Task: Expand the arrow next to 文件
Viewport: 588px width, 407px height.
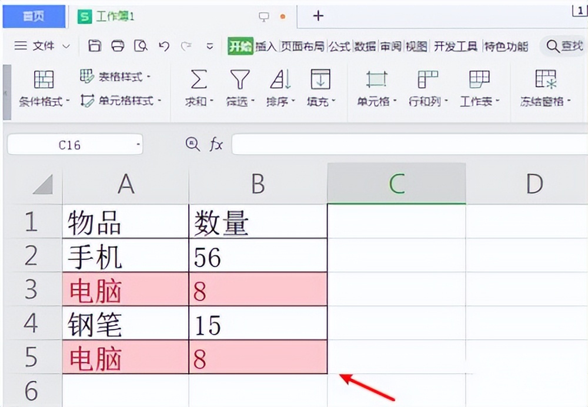Action: tap(66, 46)
